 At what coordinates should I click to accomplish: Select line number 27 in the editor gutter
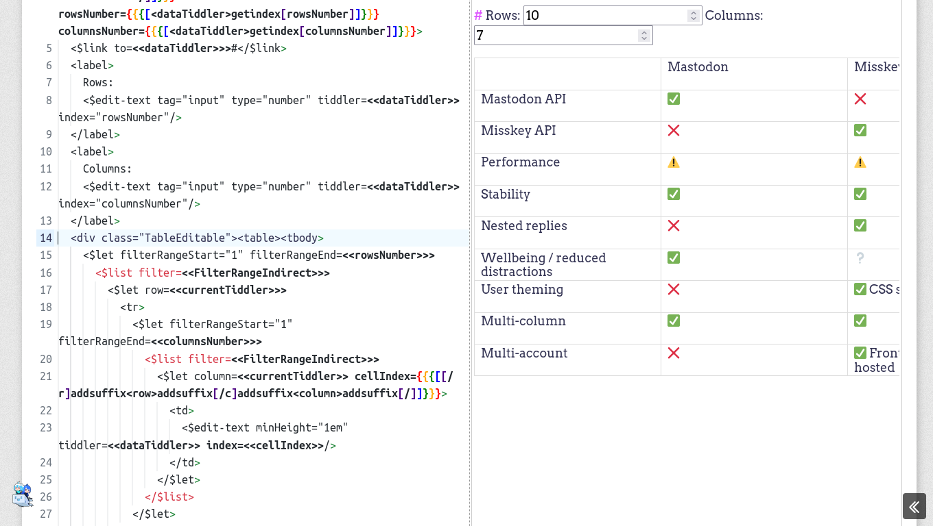coord(46,514)
